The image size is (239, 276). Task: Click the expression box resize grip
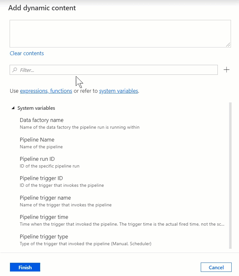coord(228,45)
